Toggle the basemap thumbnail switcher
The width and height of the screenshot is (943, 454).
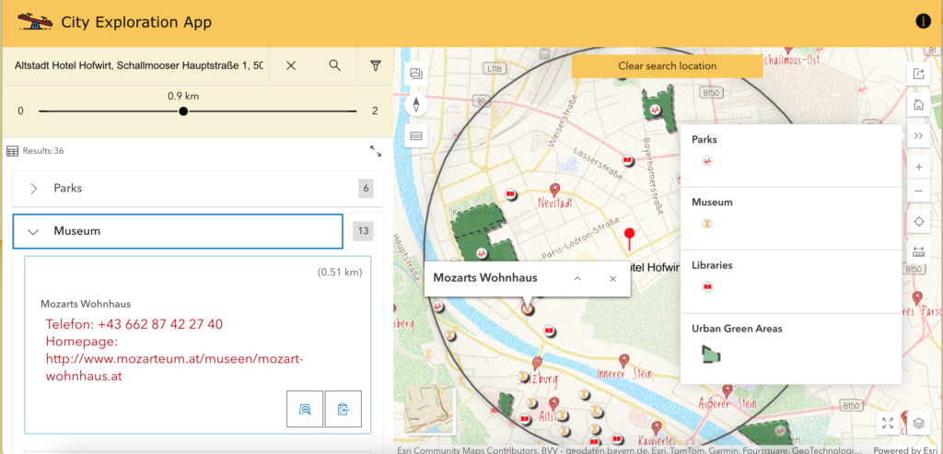430,408
